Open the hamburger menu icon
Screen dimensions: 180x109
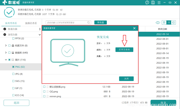click(159, 3)
